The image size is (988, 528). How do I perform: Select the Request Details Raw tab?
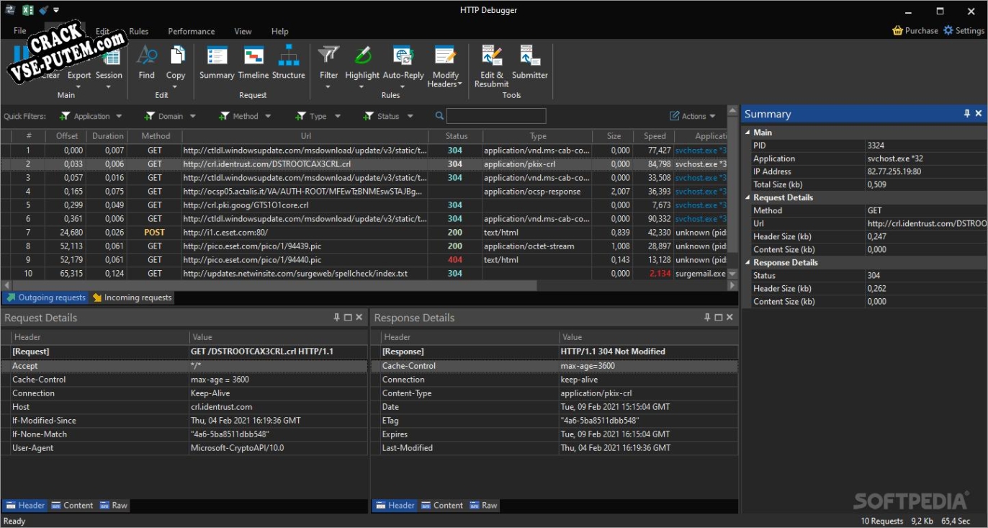pos(113,505)
